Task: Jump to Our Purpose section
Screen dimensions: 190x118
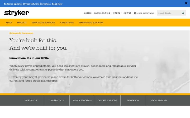Action: pos(31,100)
